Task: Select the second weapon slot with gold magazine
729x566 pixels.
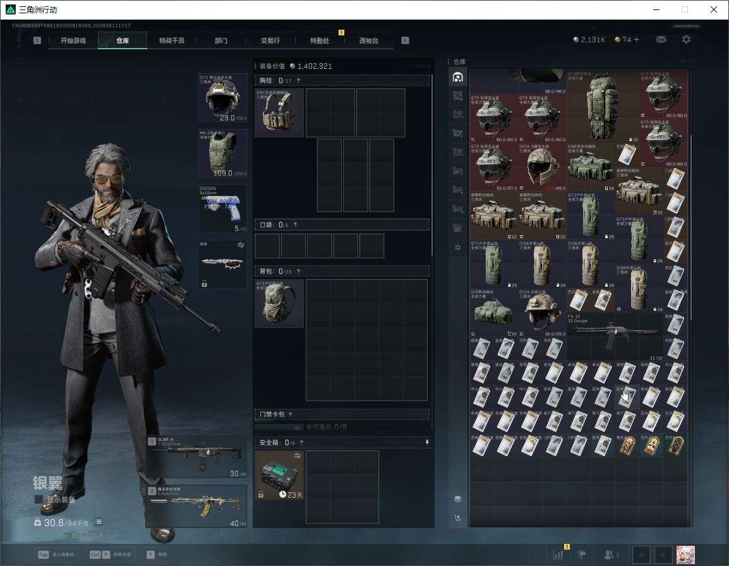Action: 196,506
